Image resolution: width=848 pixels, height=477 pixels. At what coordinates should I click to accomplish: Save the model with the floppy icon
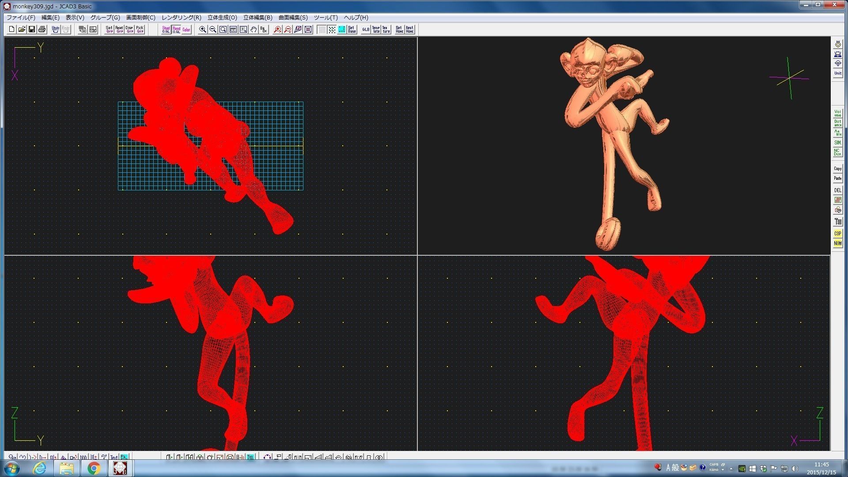pyautogui.click(x=32, y=30)
